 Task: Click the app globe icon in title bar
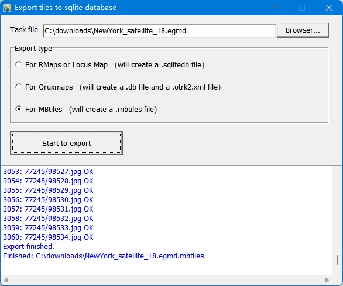[7, 8]
